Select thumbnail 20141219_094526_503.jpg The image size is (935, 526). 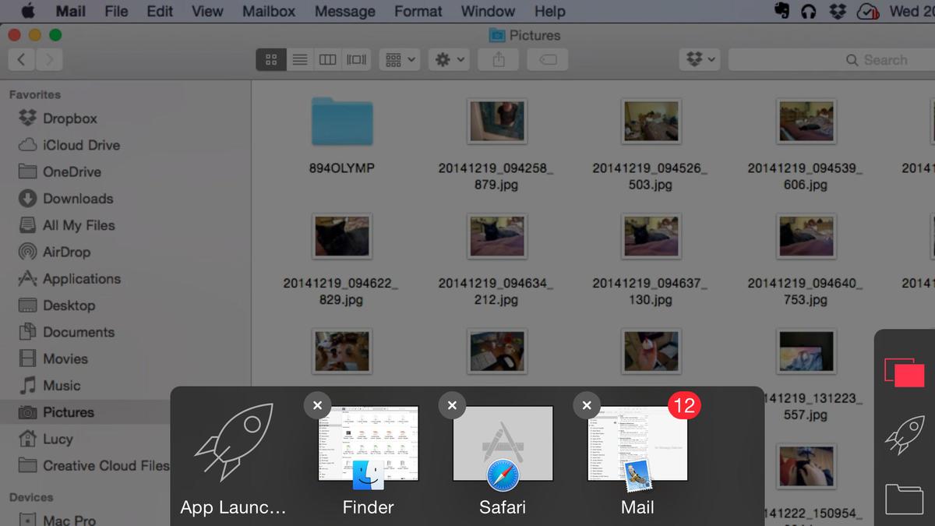click(652, 122)
